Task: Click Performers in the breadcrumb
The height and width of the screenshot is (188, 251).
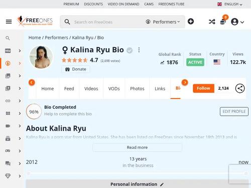Action: (56, 38)
